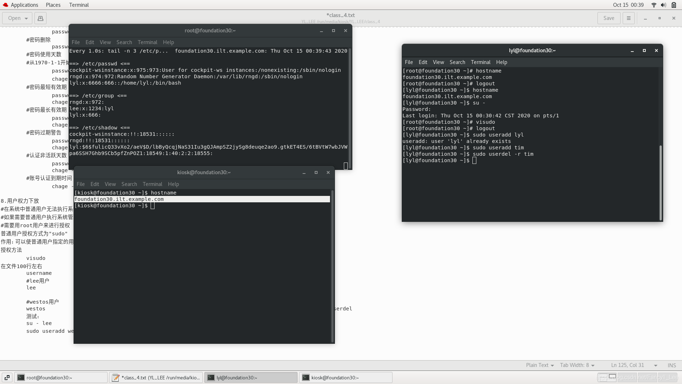Click the clipboard icon in system tray
The width and height of the screenshot is (682, 384).
click(673, 5)
